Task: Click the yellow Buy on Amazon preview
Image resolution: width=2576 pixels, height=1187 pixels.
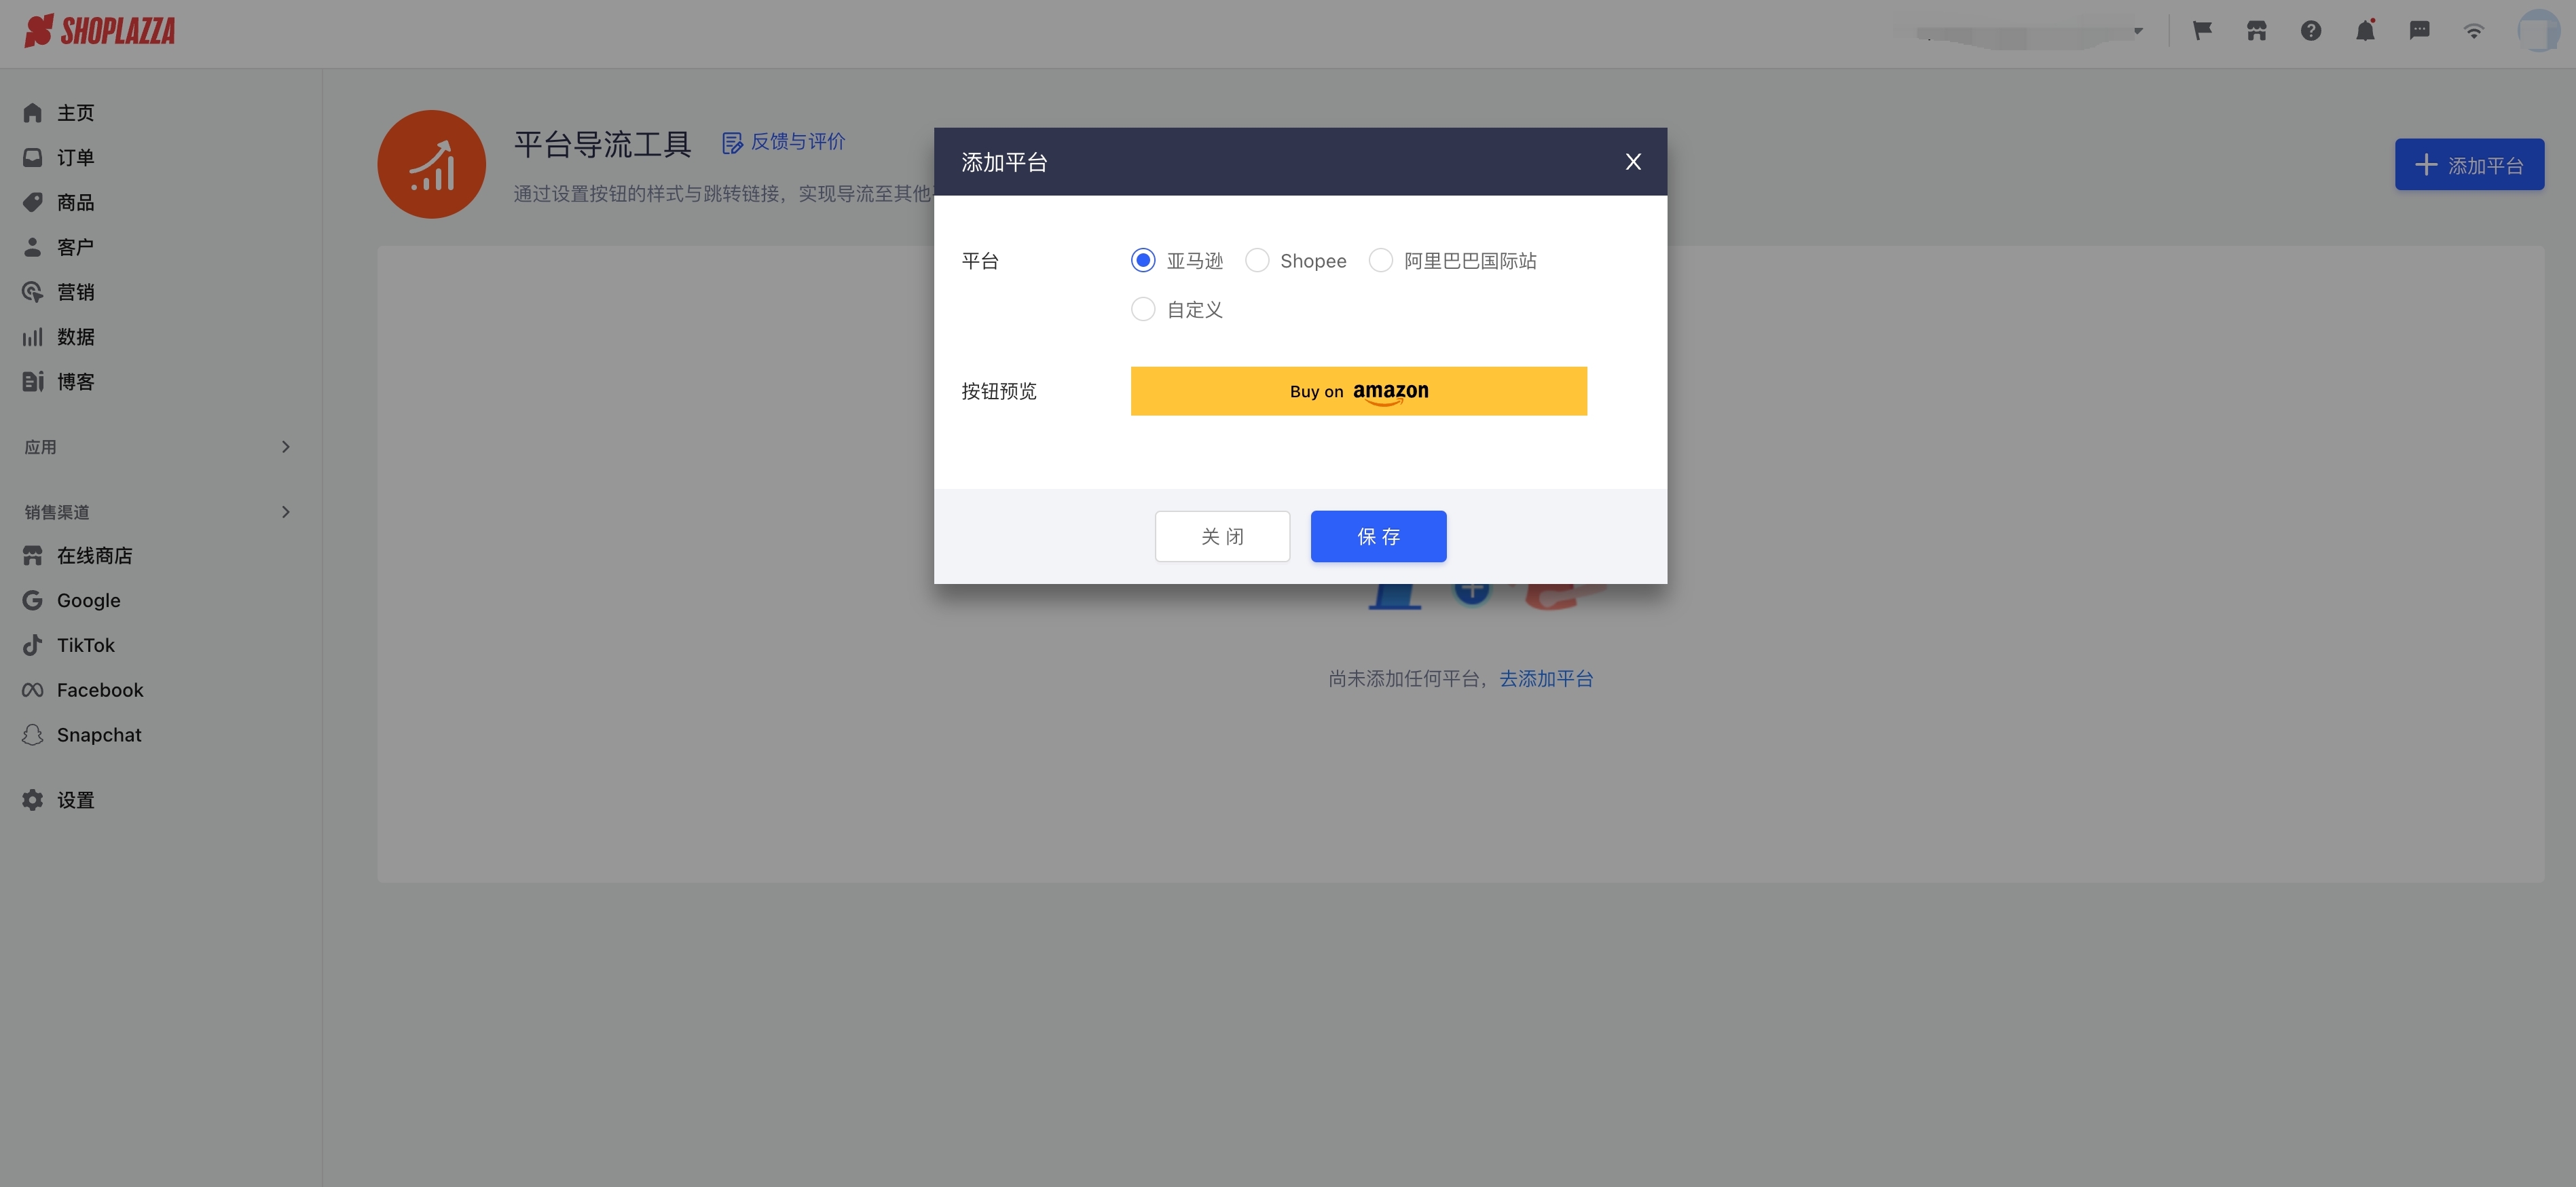Action: coord(1358,391)
